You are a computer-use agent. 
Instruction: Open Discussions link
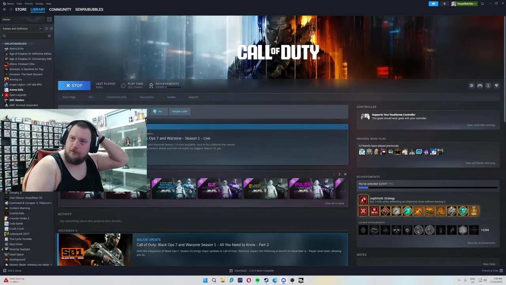click(x=147, y=97)
